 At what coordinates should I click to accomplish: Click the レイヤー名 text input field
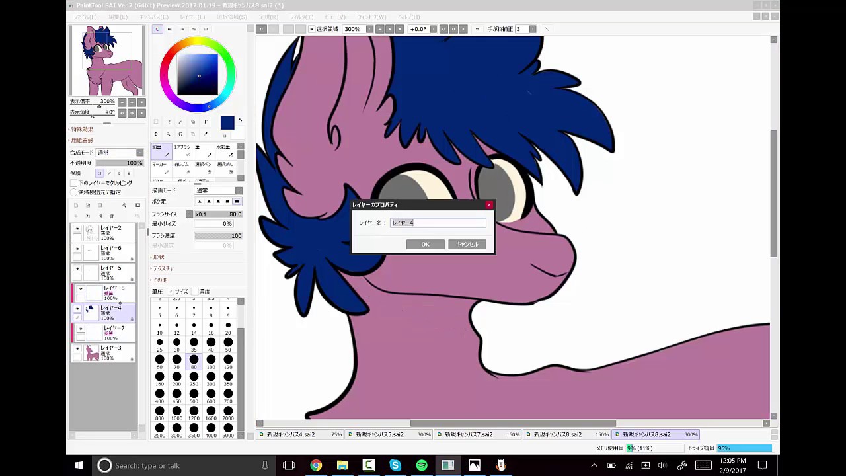coord(438,223)
